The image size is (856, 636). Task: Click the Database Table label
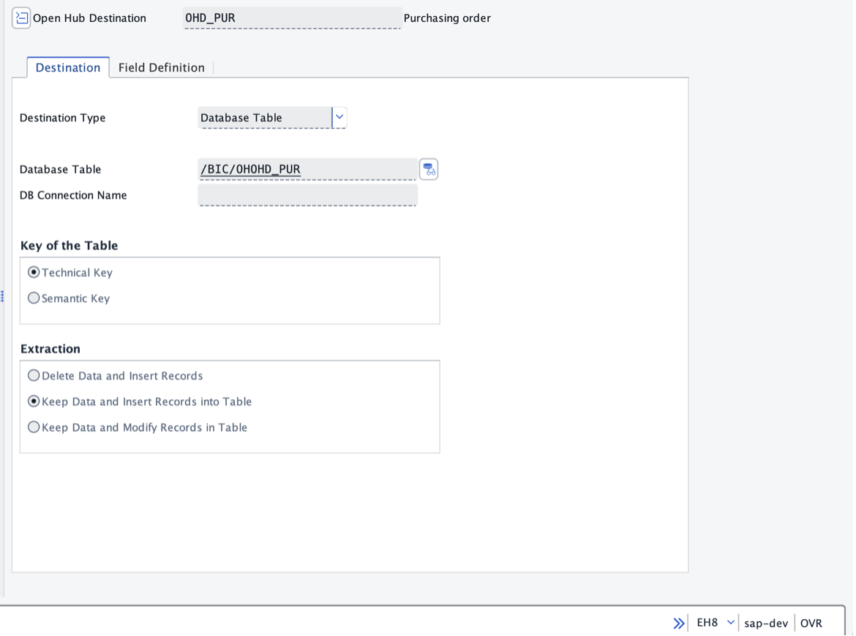click(x=61, y=169)
